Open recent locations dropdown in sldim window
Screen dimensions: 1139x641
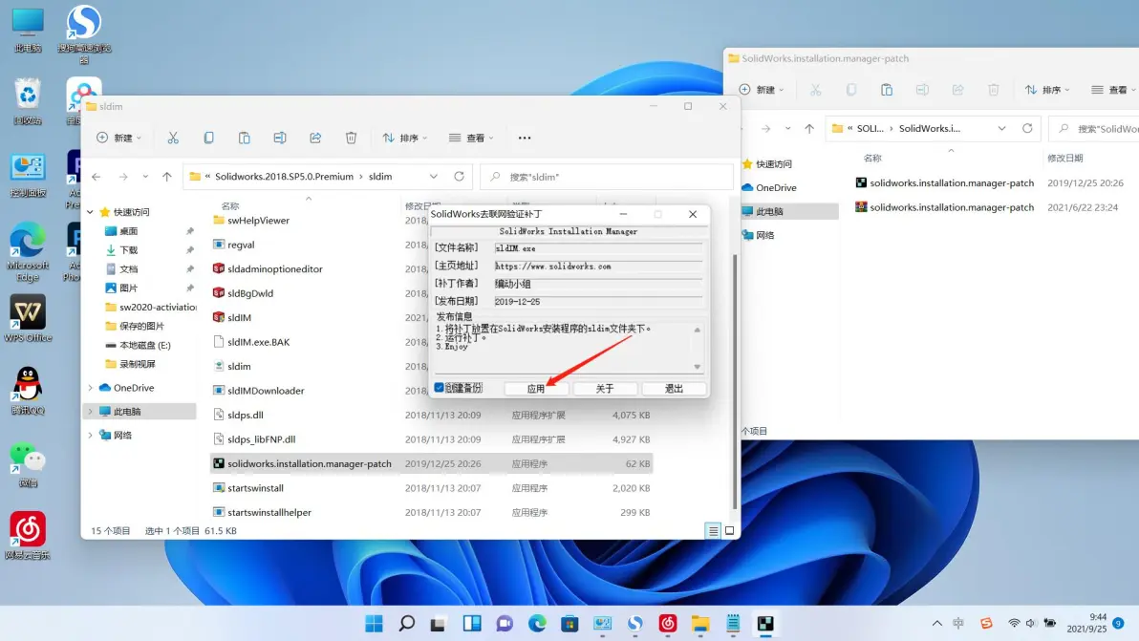[145, 177]
